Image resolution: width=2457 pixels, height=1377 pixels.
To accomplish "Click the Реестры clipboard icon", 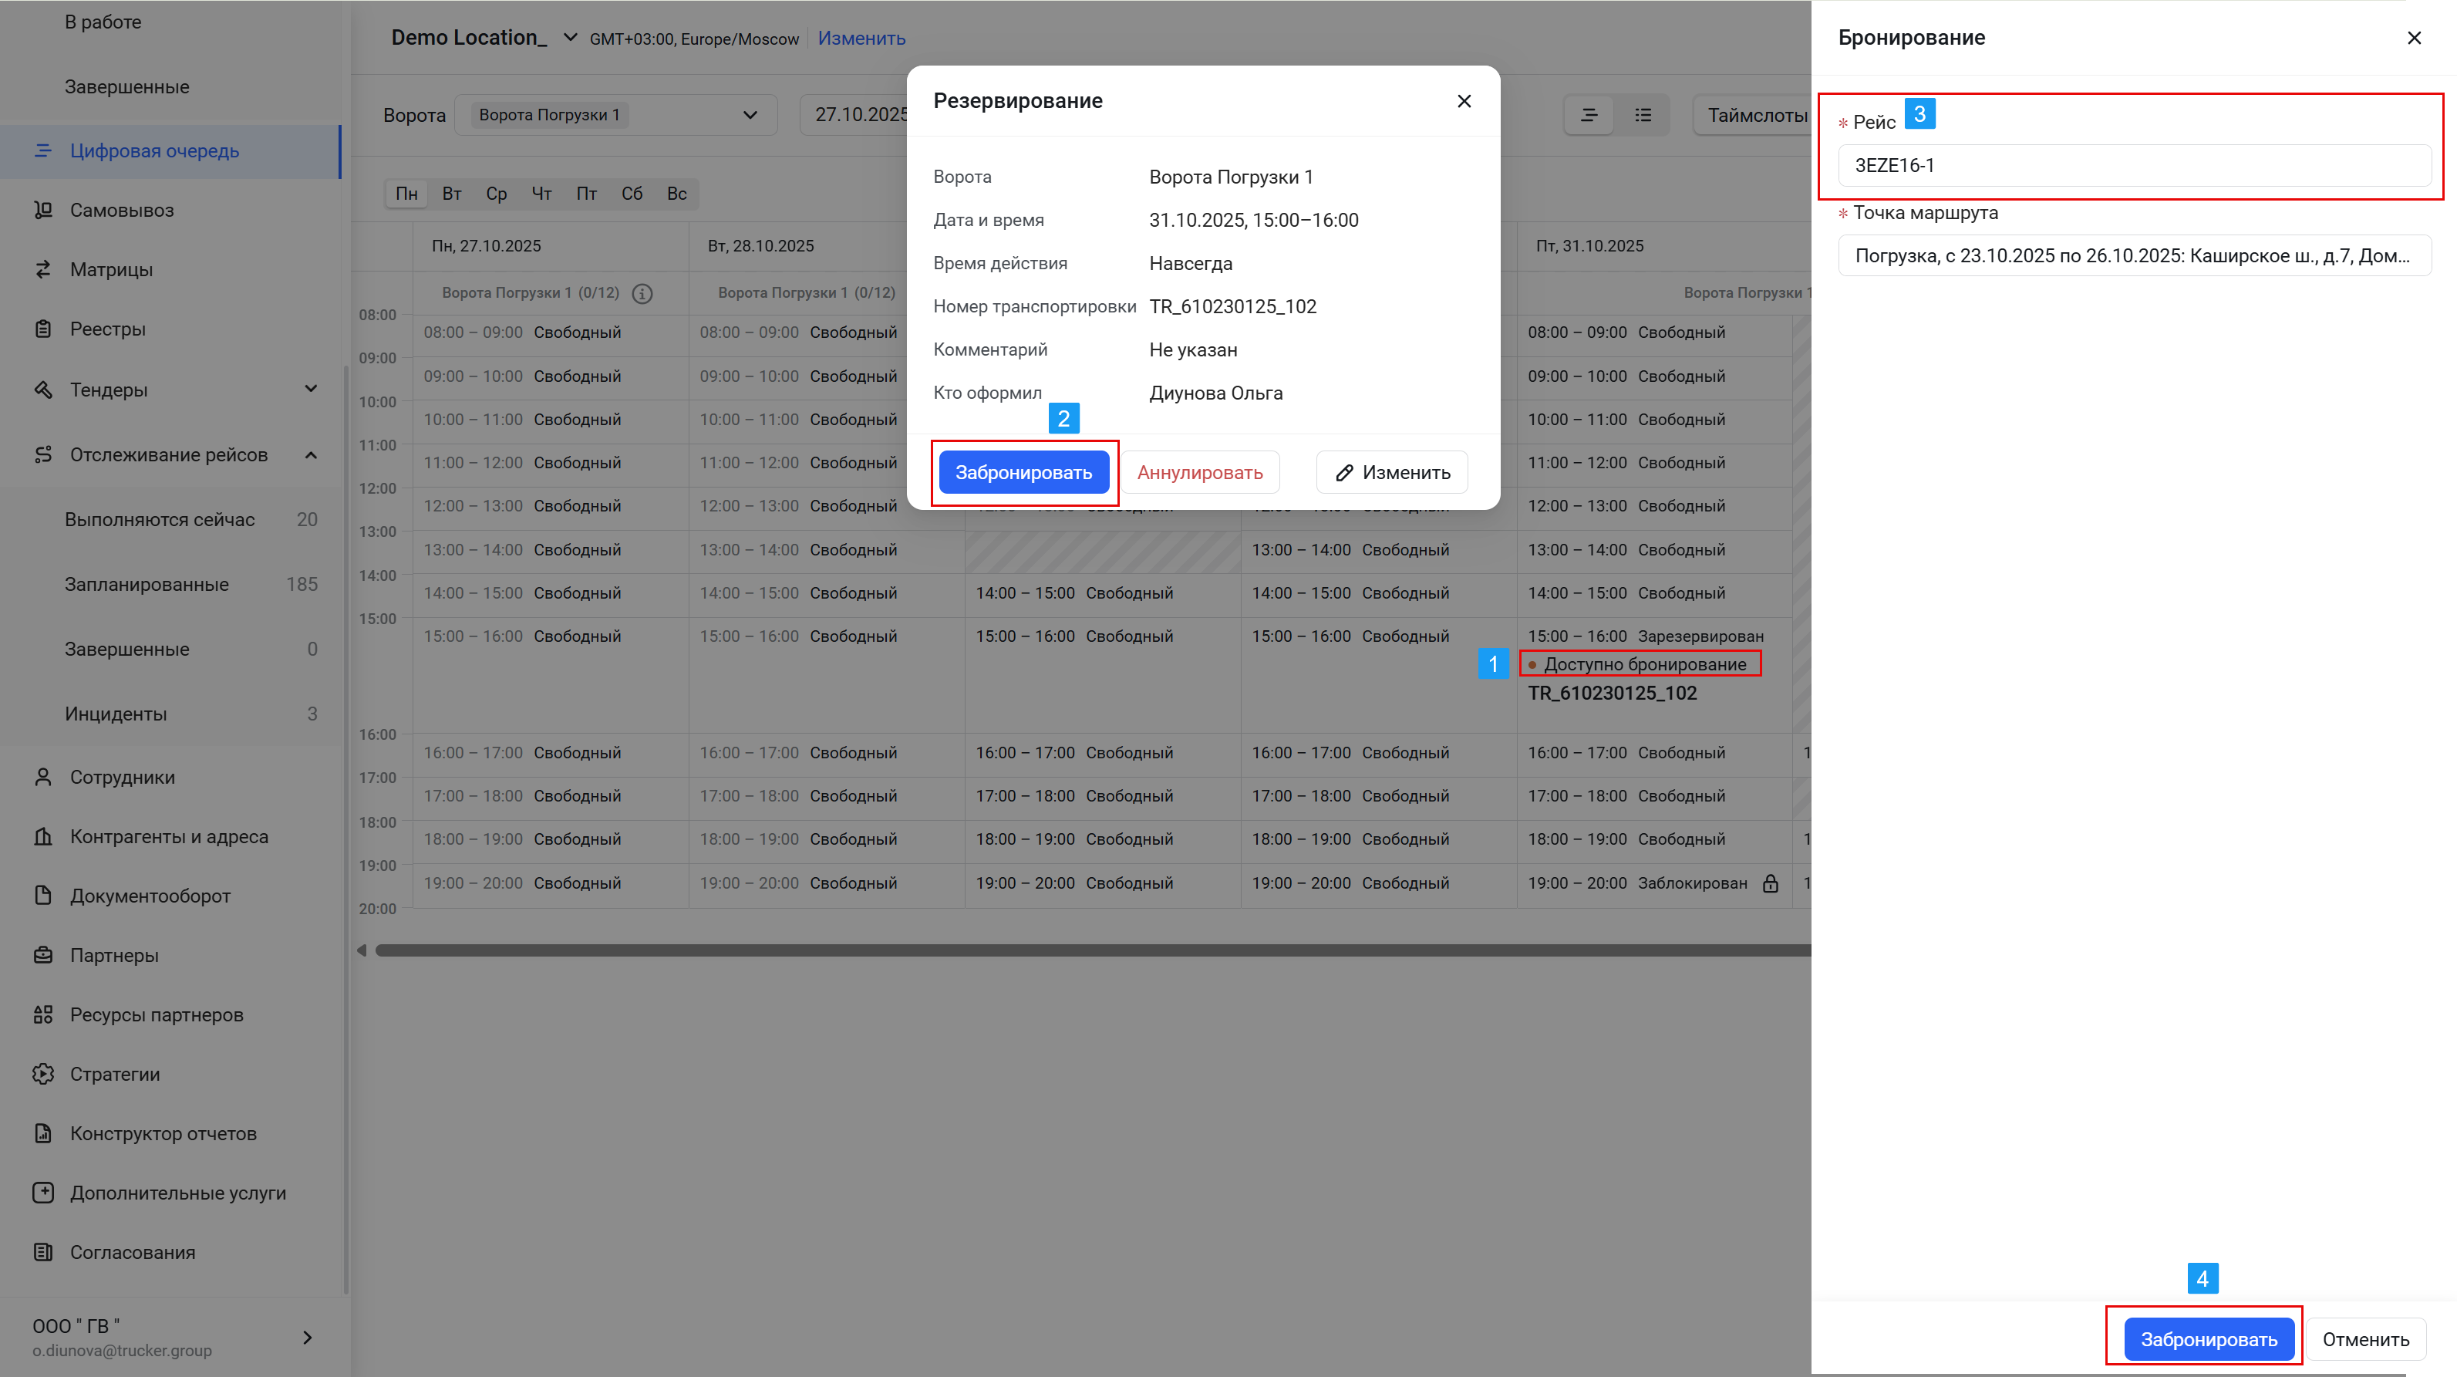I will (x=43, y=329).
